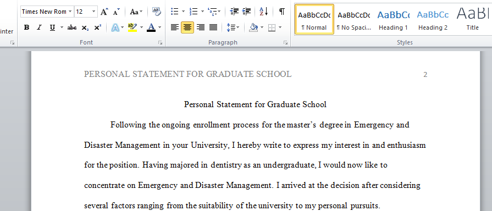Apply the No Spacing style

pos(353,19)
